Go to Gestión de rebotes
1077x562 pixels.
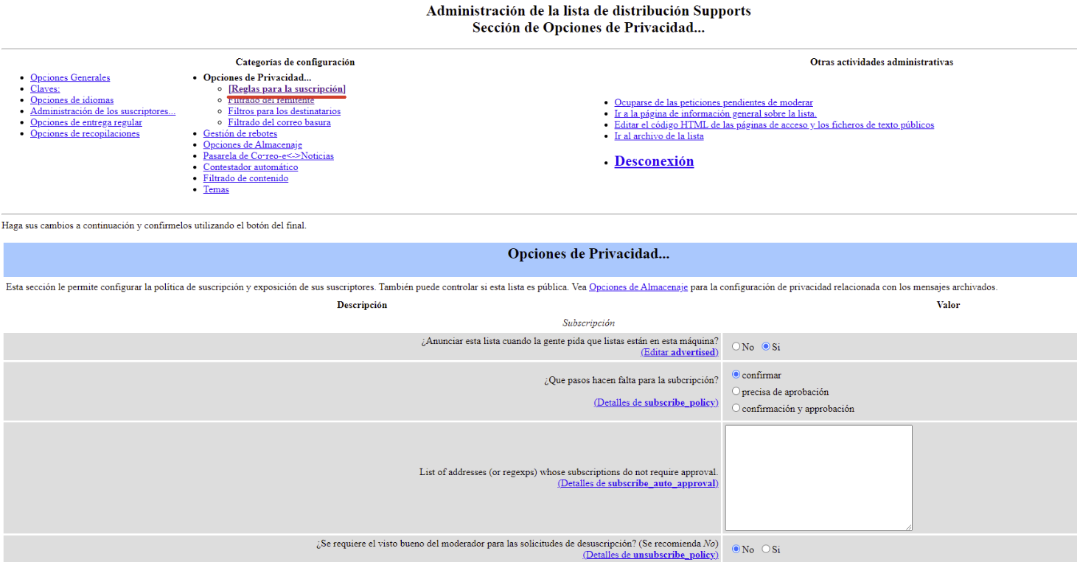[x=240, y=133]
